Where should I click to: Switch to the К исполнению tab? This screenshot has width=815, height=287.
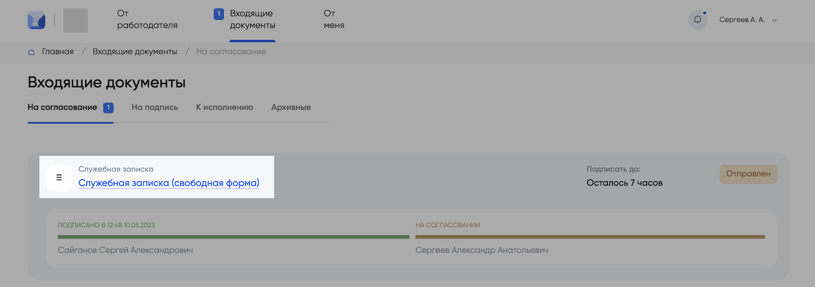224,108
